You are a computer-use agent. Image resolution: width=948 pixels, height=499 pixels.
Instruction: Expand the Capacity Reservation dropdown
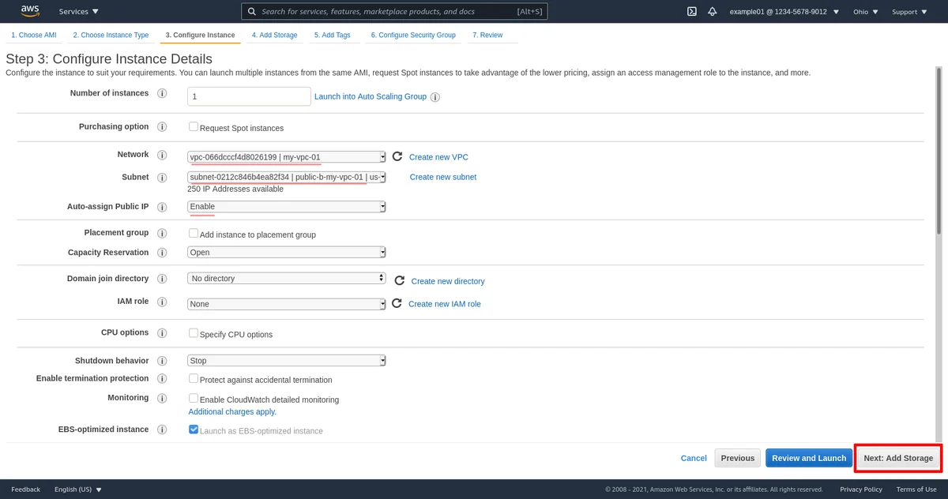click(x=287, y=253)
